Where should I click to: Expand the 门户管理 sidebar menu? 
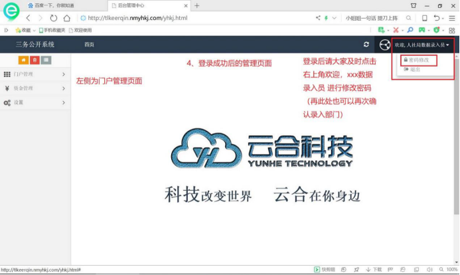tap(35, 74)
